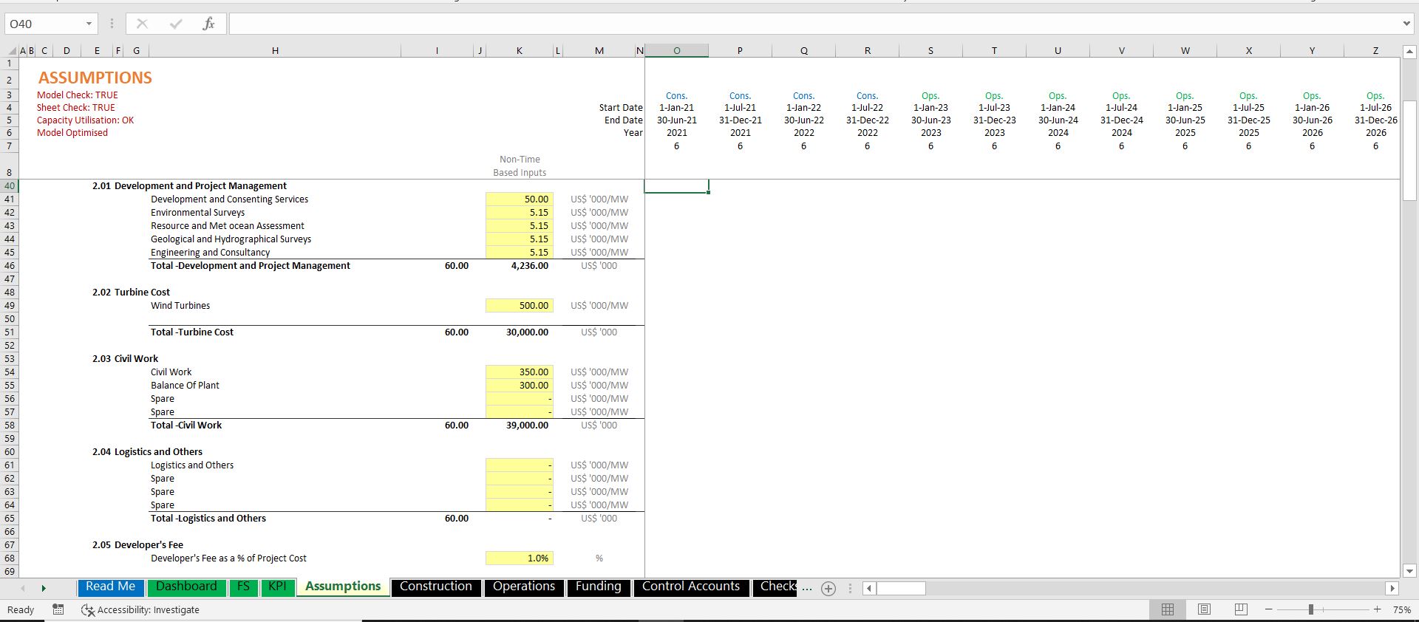Click the 2.02 Turbine Cost heading
Screen dimensions: 1419x622
point(131,293)
